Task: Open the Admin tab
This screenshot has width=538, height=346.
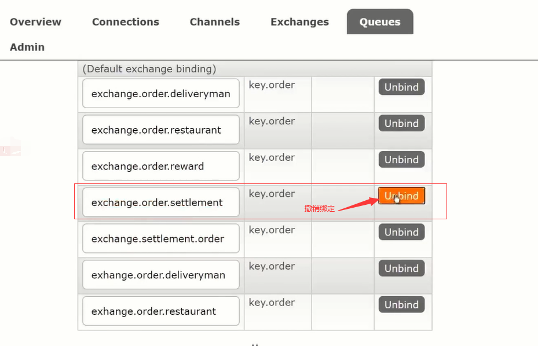Action: (27, 47)
